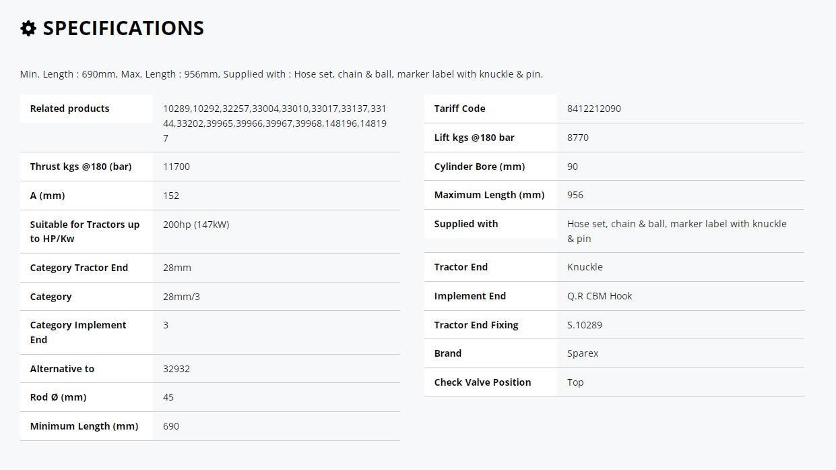Image resolution: width=836 pixels, height=470 pixels.
Task: Click the Maximum Length (mm) value 956
Action: point(575,195)
